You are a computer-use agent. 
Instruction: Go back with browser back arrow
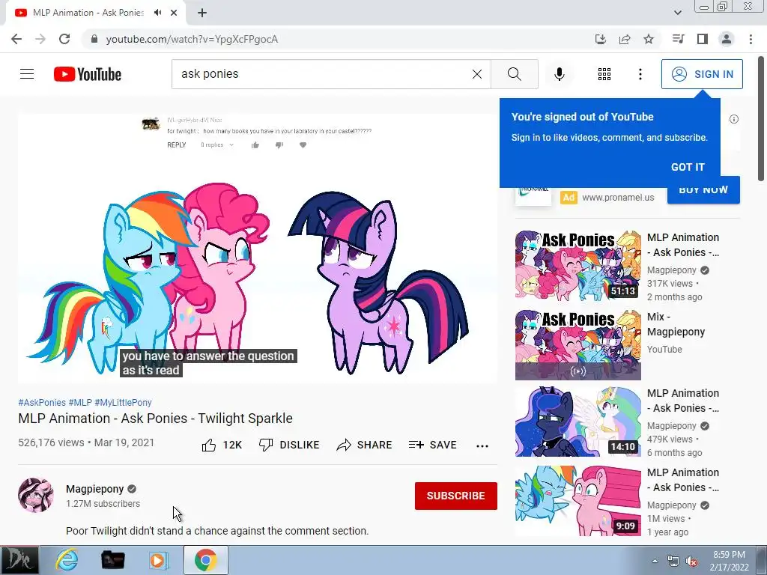point(16,39)
